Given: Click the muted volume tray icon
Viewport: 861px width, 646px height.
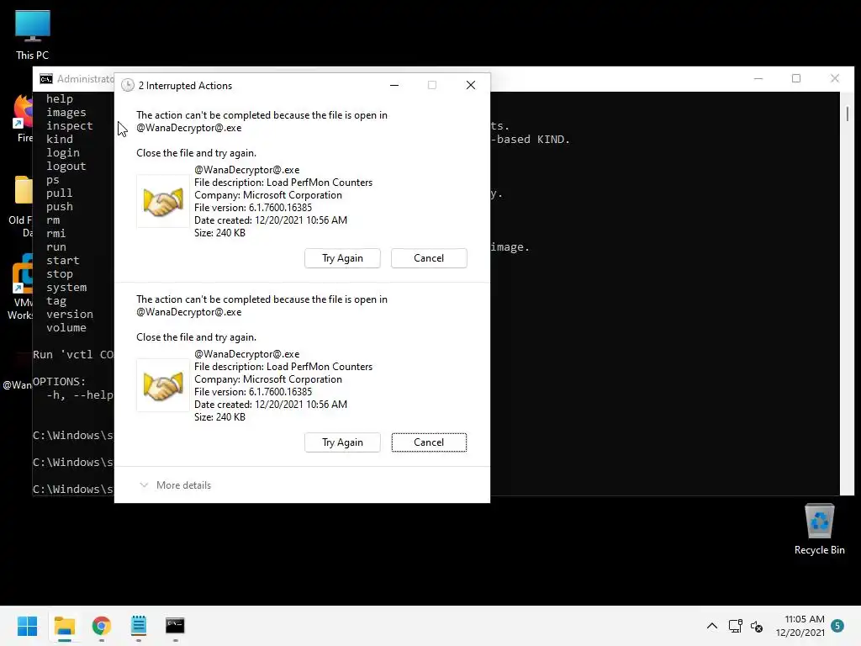Looking at the screenshot, I should pos(757,626).
